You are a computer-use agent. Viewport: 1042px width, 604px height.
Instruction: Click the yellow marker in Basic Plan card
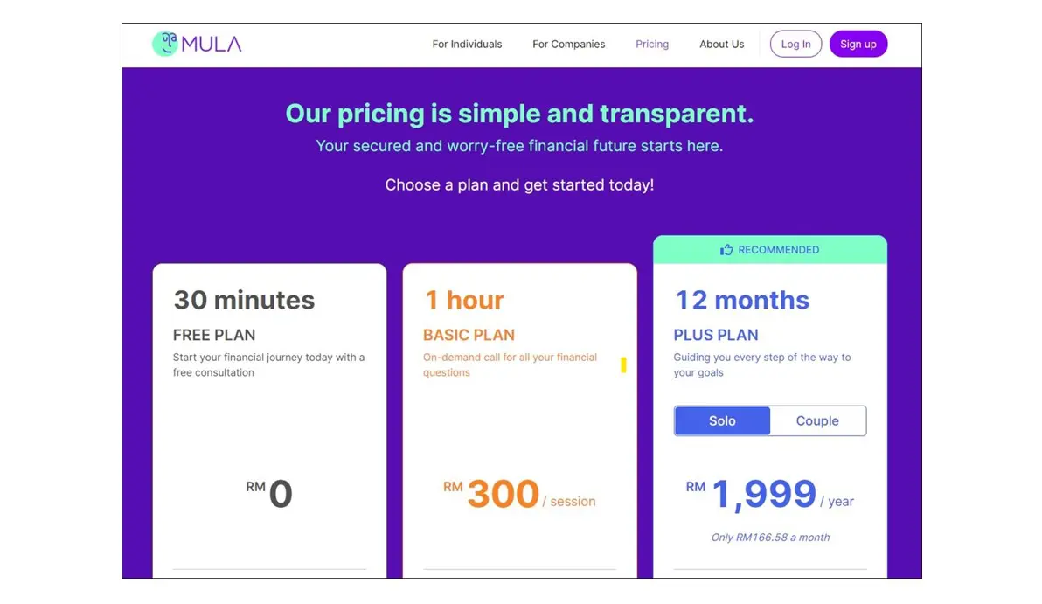[x=623, y=365]
